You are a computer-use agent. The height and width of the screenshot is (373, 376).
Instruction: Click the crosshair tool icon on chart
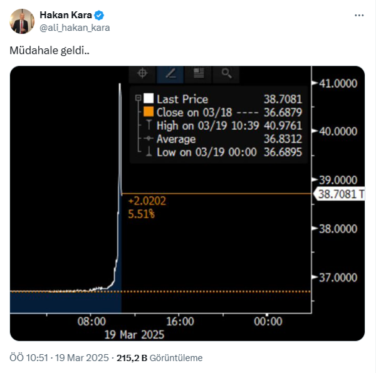click(142, 73)
